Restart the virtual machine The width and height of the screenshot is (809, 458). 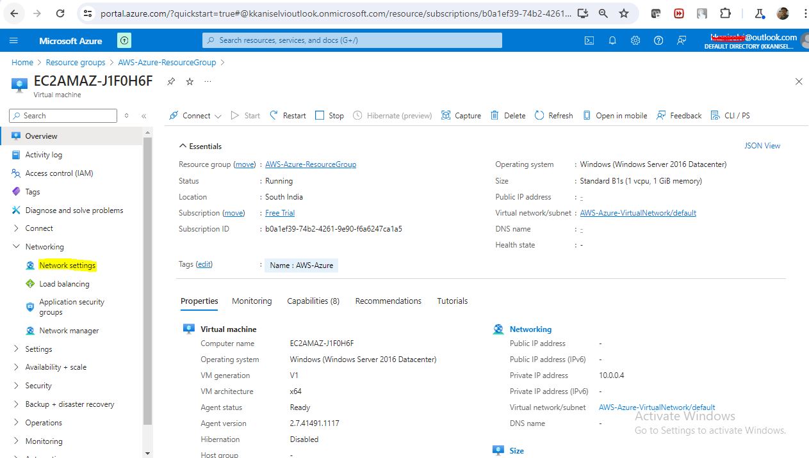pyautogui.click(x=288, y=116)
